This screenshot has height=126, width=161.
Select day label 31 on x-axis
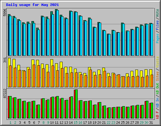[x=151, y=123]
